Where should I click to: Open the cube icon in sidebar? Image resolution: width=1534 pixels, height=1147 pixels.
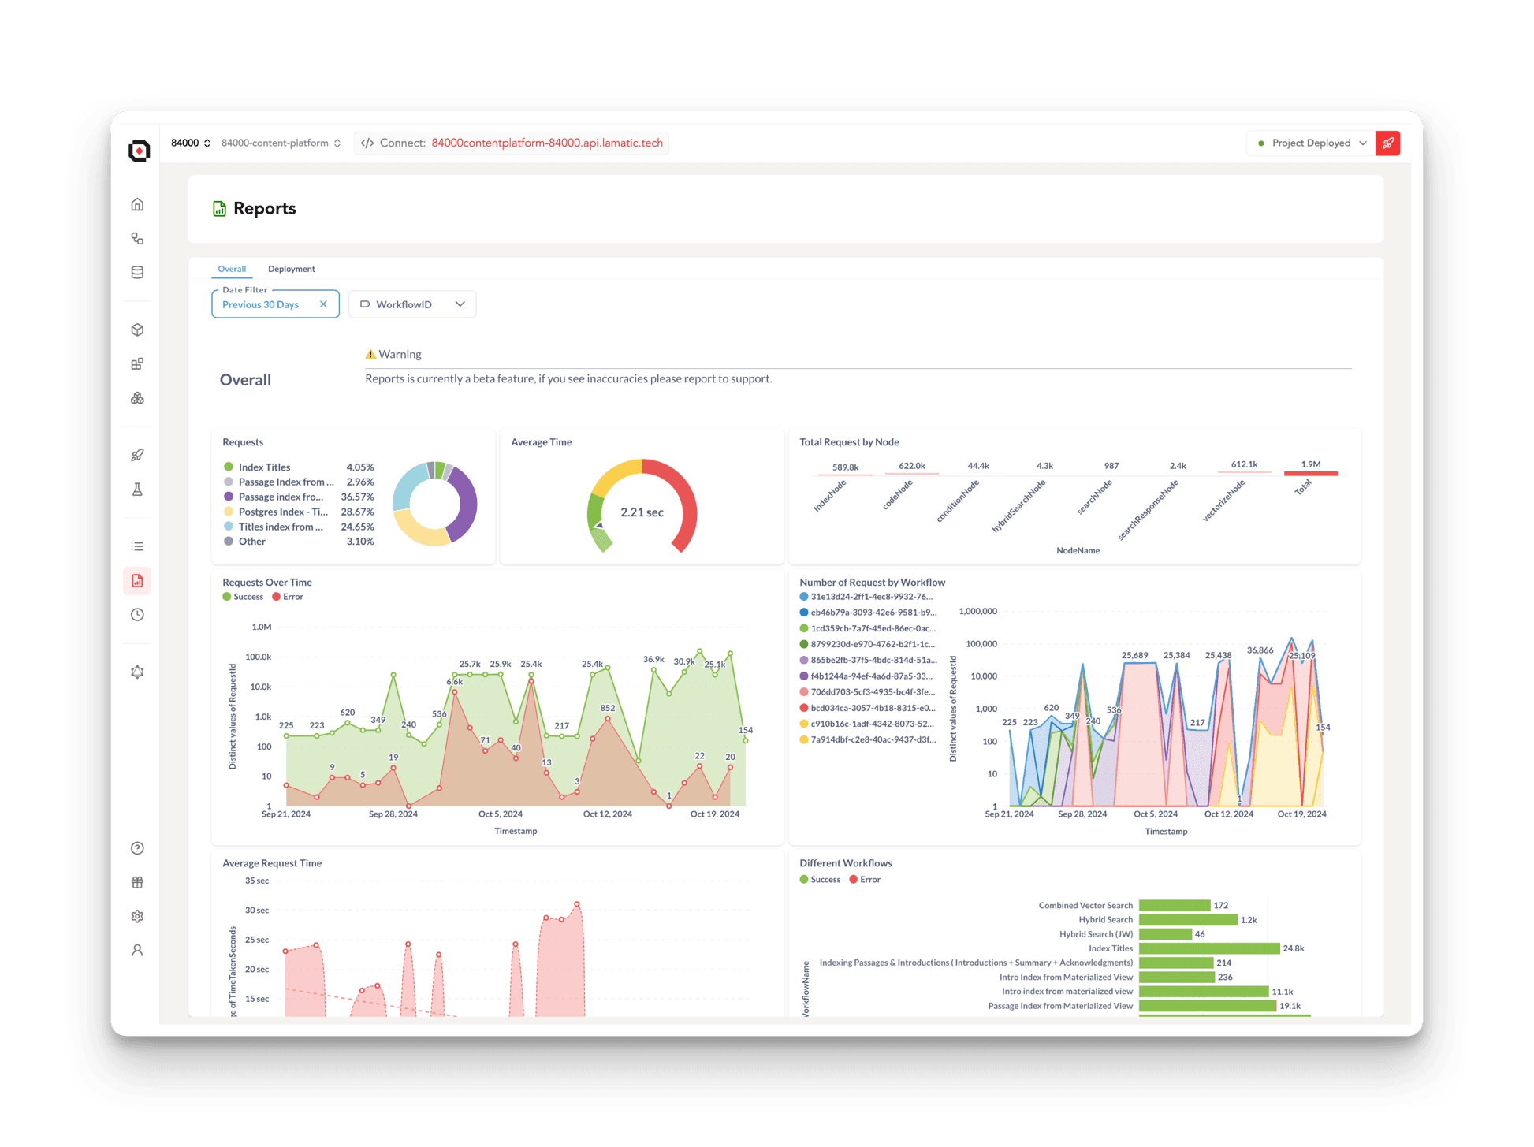point(137,330)
